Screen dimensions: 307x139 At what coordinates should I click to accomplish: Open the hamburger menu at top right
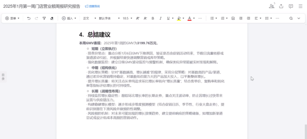(x=300, y=6)
